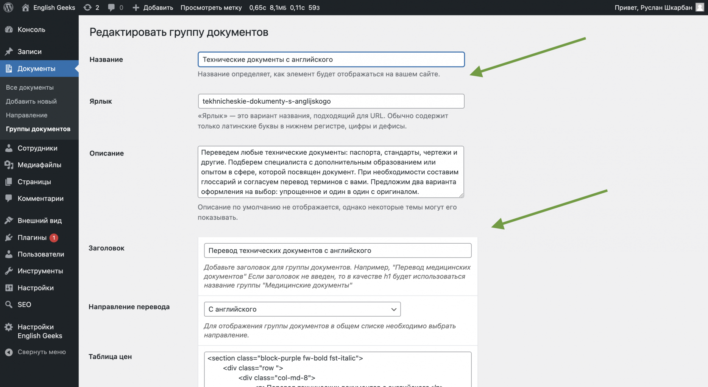Click the Название field label
The image size is (708, 387).
tap(106, 59)
